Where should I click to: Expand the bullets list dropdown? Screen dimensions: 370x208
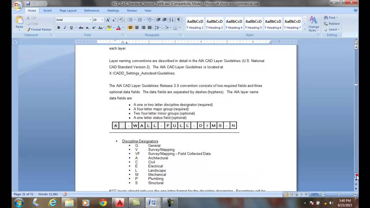click(135, 20)
